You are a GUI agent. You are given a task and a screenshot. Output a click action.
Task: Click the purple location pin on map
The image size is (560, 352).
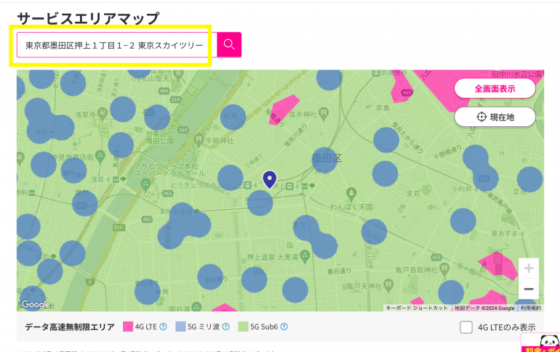[x=270, y=179]
